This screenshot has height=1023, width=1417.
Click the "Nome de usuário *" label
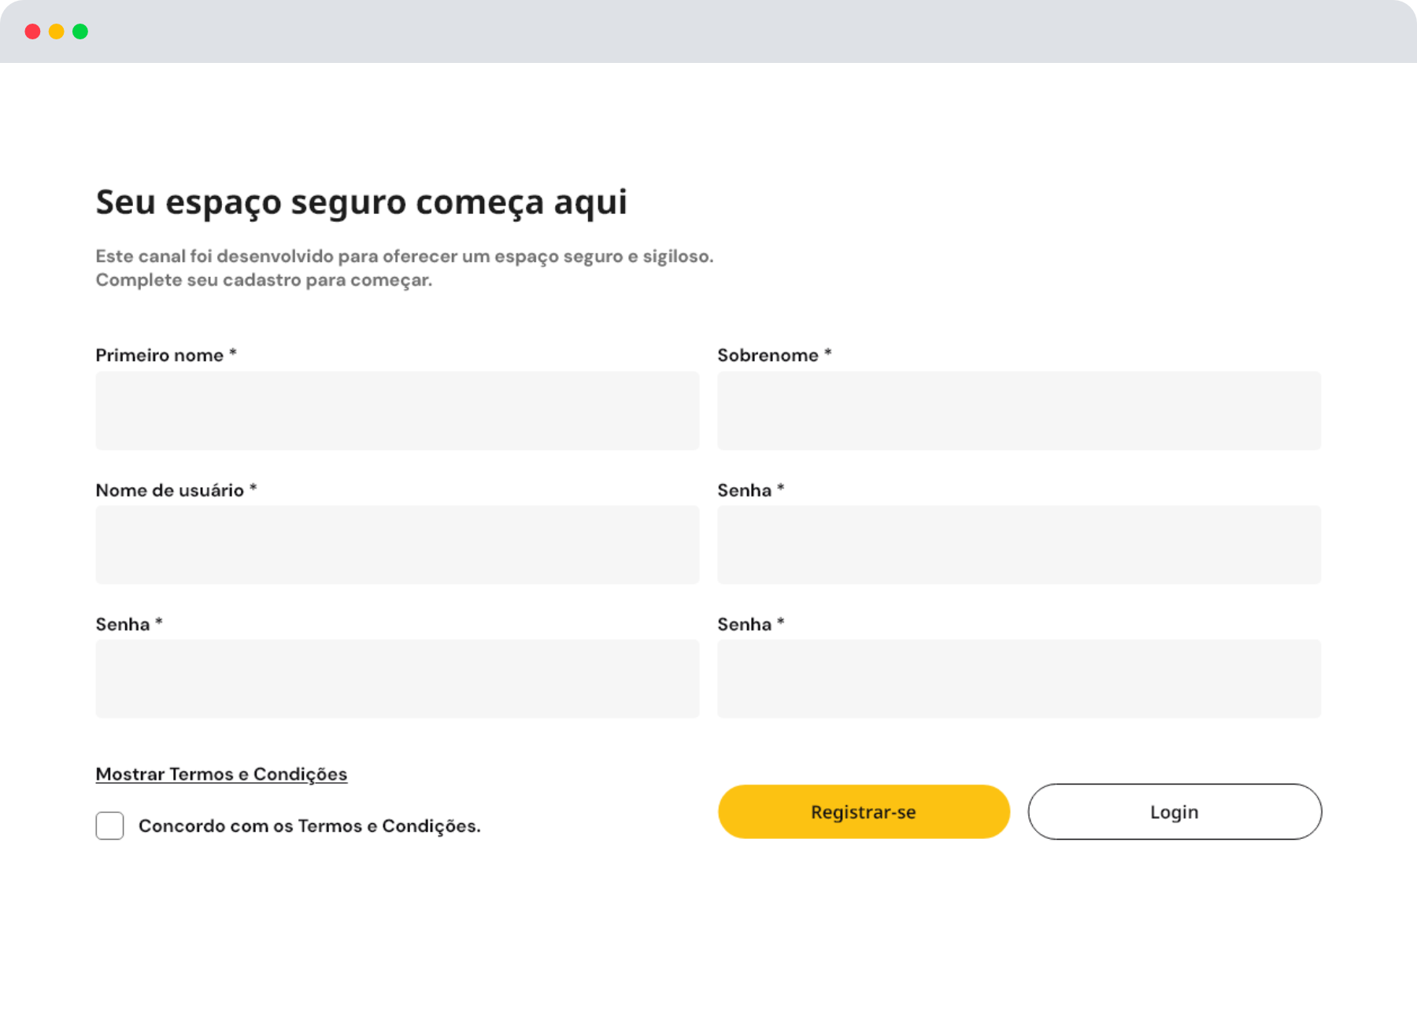pos(176,490)
